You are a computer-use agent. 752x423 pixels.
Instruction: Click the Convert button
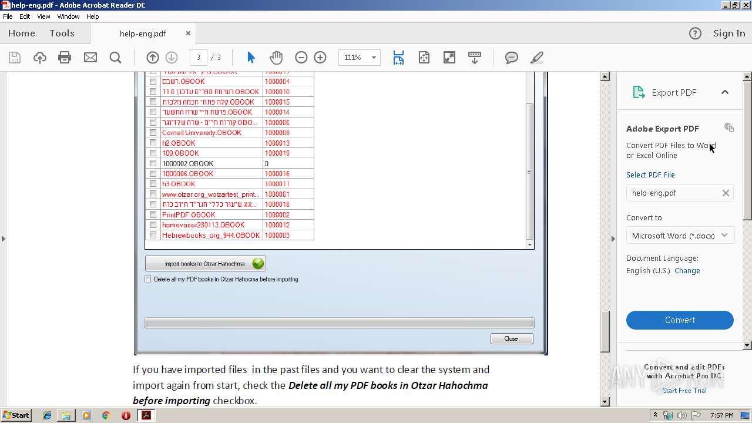tap(680, 320)
